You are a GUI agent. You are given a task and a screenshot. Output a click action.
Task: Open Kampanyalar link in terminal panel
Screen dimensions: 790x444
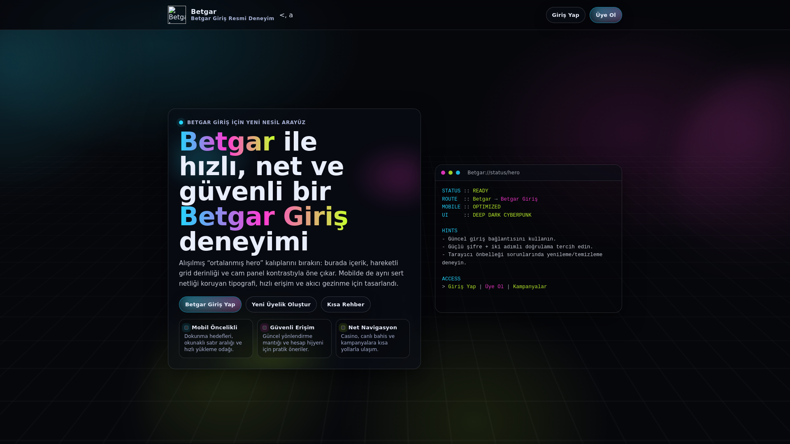pos(530,287)
